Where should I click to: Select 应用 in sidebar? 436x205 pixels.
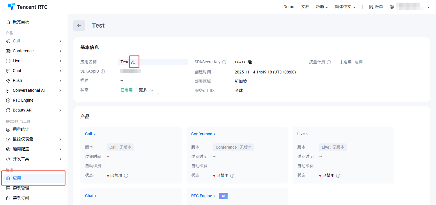34,178
